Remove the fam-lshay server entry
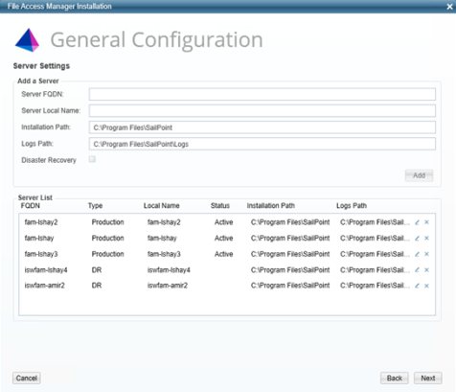The height and width of the screenshot is (392, 456). coord(426,239)
